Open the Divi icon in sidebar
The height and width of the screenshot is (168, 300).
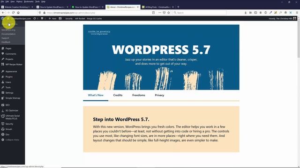click(3, 134)
